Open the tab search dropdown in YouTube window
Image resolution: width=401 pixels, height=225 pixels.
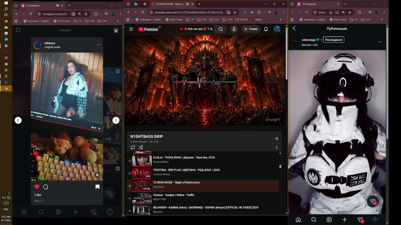128,4
